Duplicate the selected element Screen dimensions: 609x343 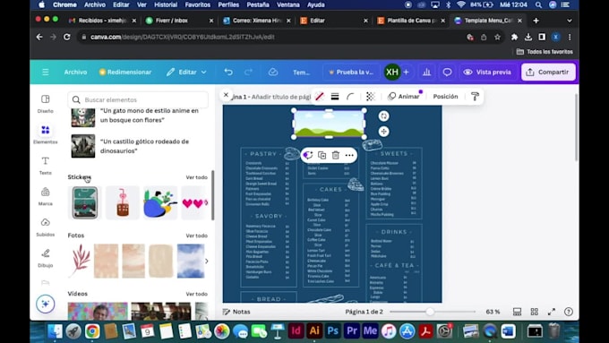coord(322,155)
